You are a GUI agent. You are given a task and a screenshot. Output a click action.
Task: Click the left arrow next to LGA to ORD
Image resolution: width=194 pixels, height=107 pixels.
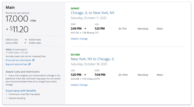[26, 43]
